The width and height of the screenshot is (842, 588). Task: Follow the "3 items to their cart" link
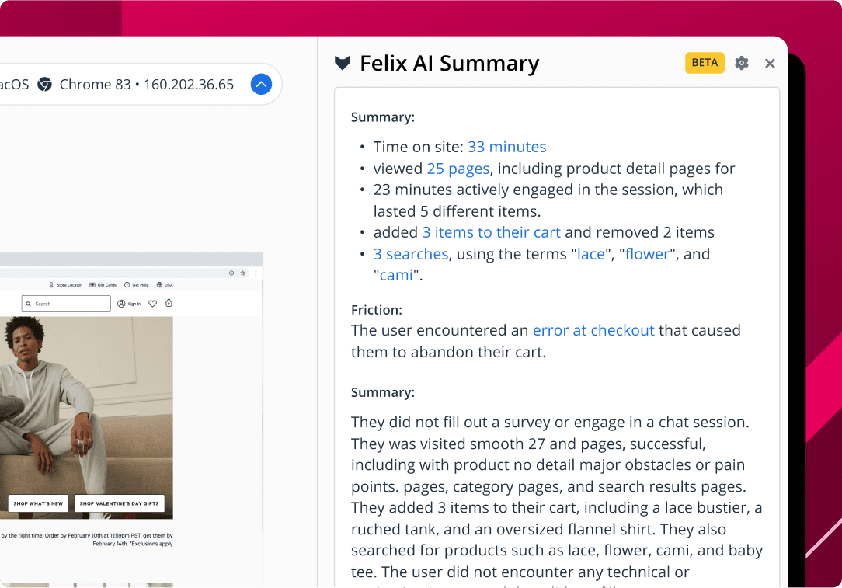click(x=492, y=232)
